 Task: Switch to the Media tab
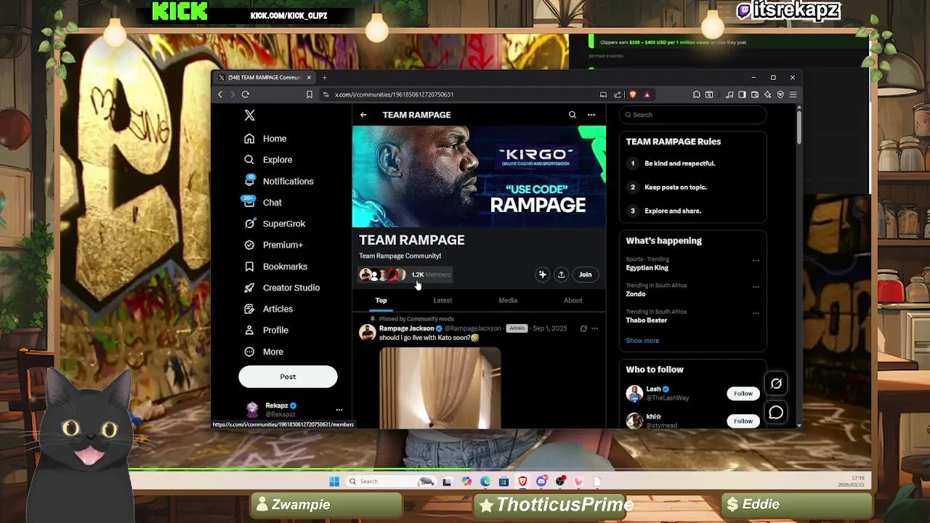[x=508, y=300]
